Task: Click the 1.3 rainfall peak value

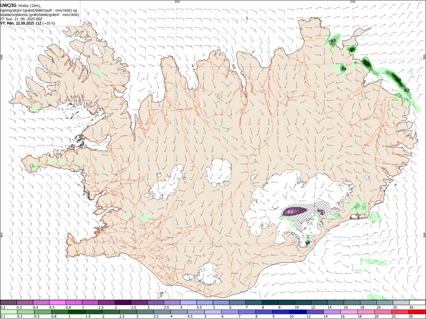Action: click(x=398, y=79)
